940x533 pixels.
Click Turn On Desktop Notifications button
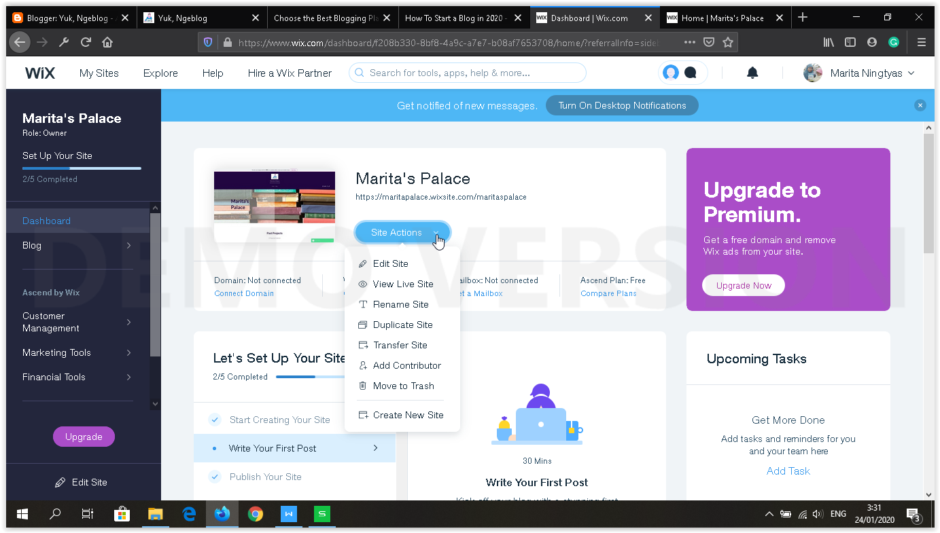(x=622, y=105)
